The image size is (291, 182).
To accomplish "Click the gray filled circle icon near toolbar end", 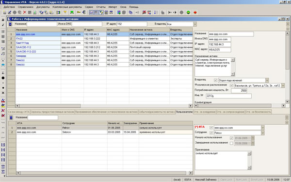I will (181, 13).
